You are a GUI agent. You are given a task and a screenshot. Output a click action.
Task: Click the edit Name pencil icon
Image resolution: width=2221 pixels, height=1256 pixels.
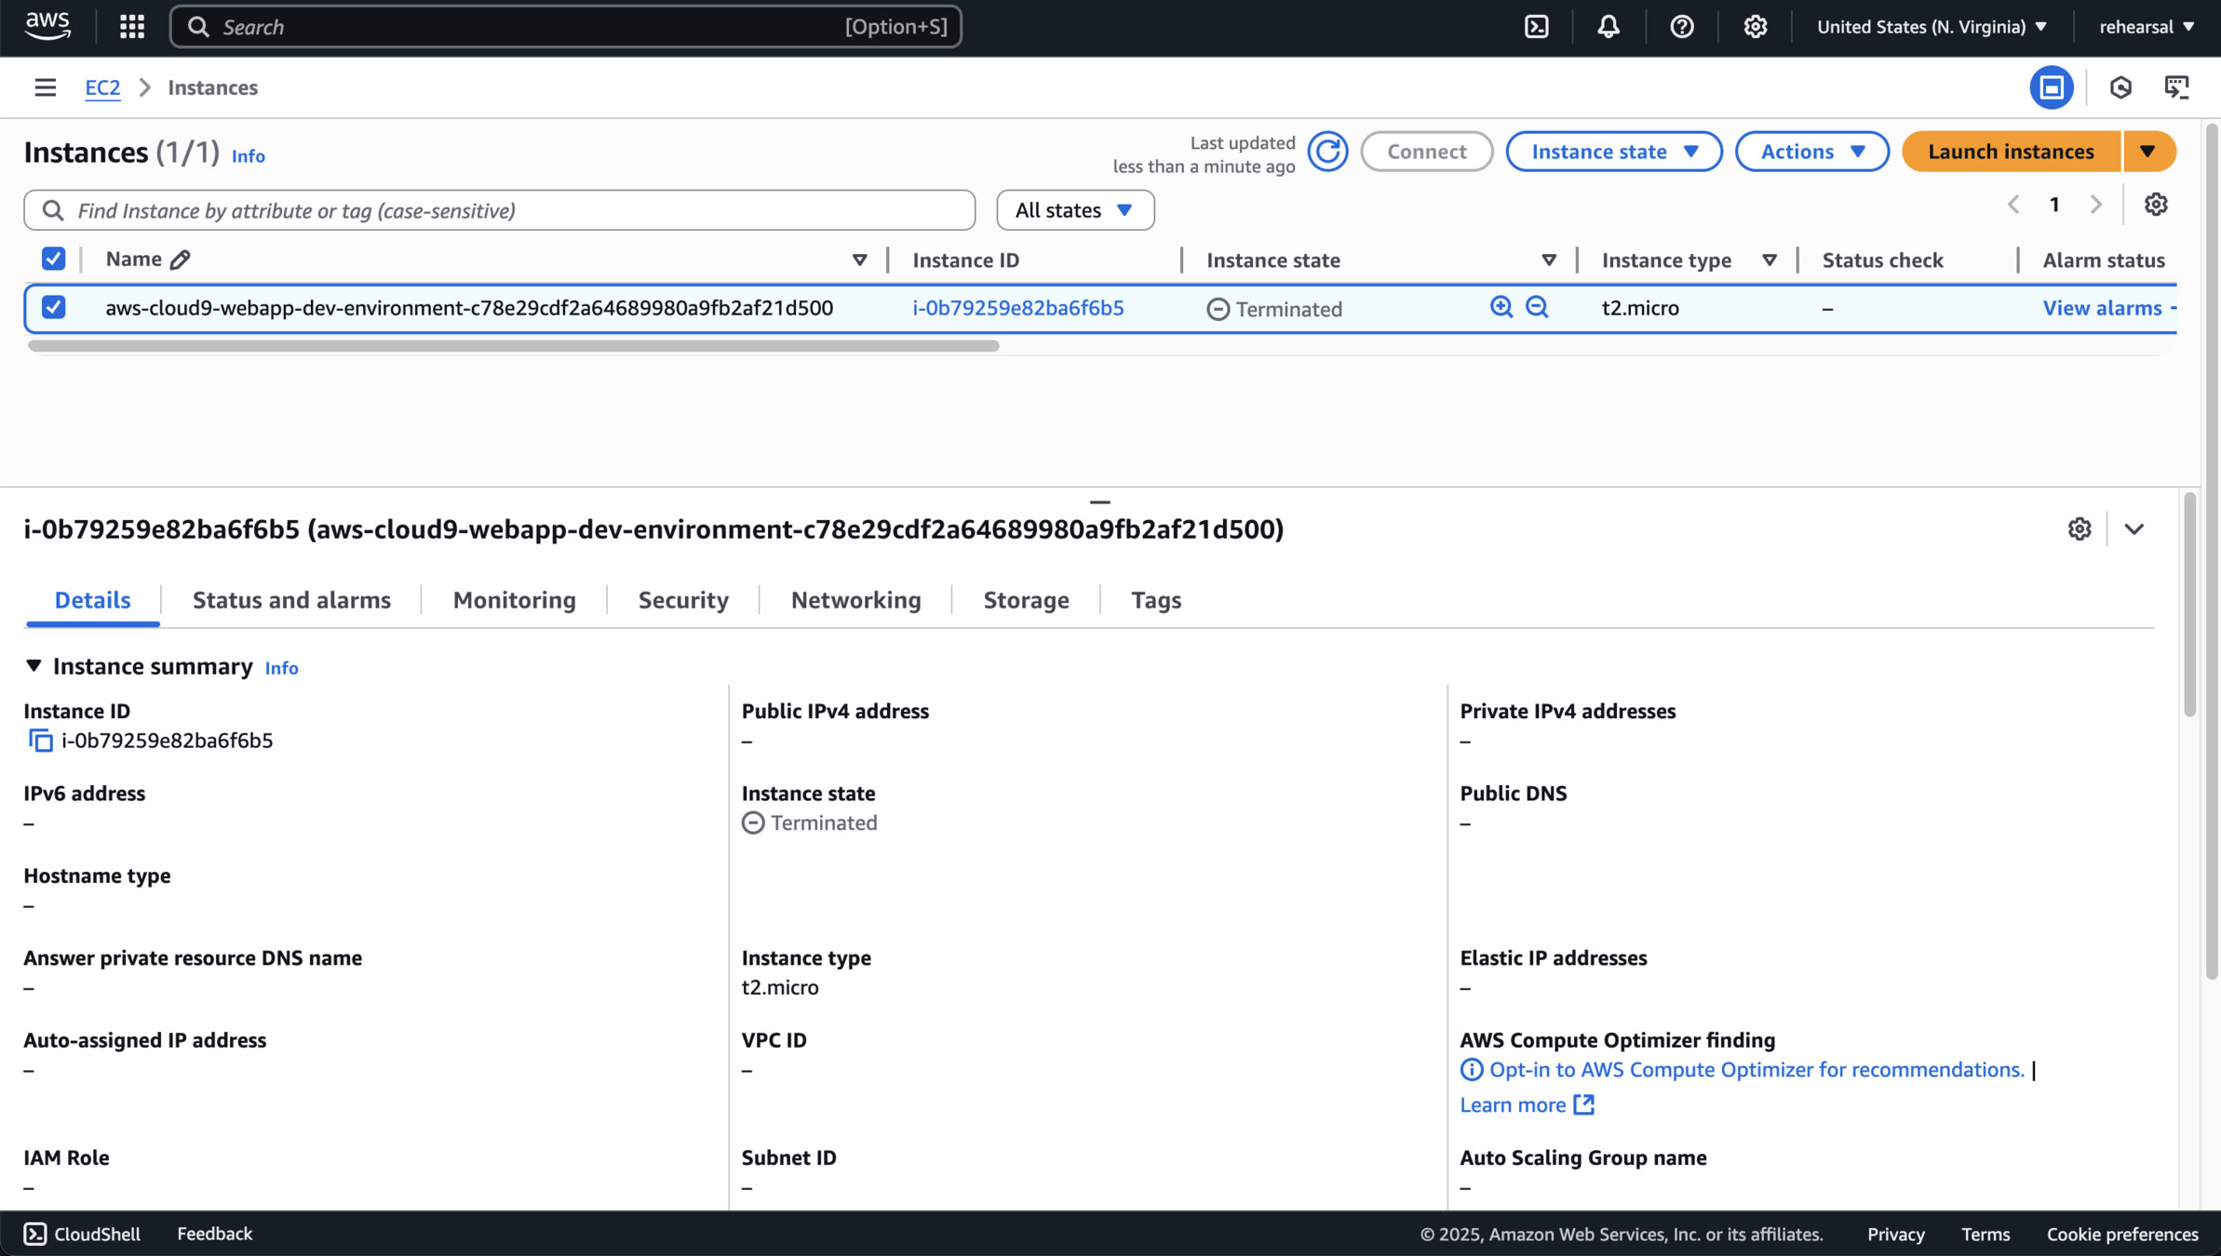(181, 260)
